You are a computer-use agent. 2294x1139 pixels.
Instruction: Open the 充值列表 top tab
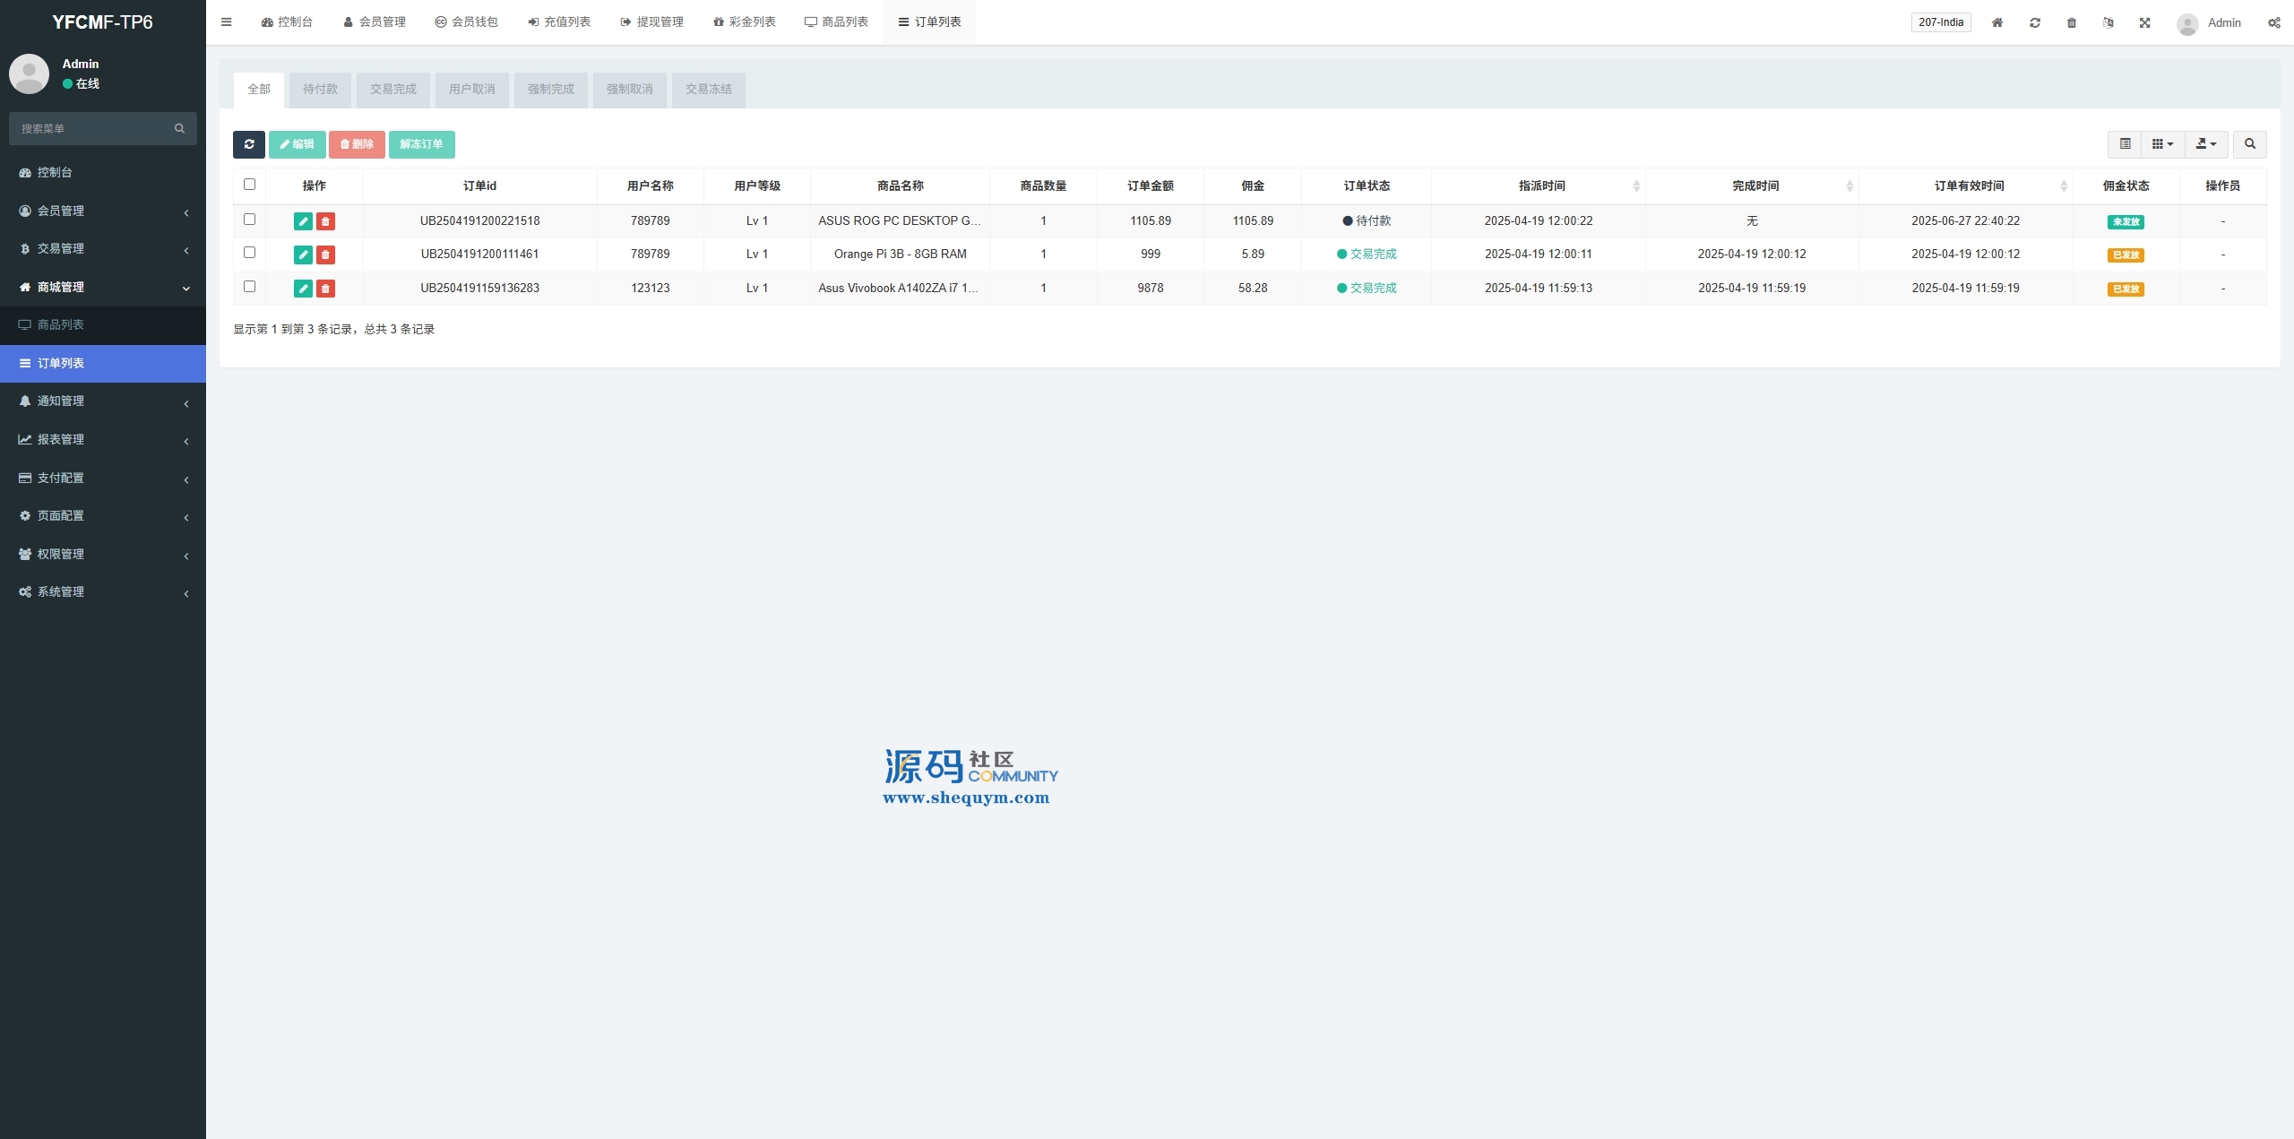558,22
